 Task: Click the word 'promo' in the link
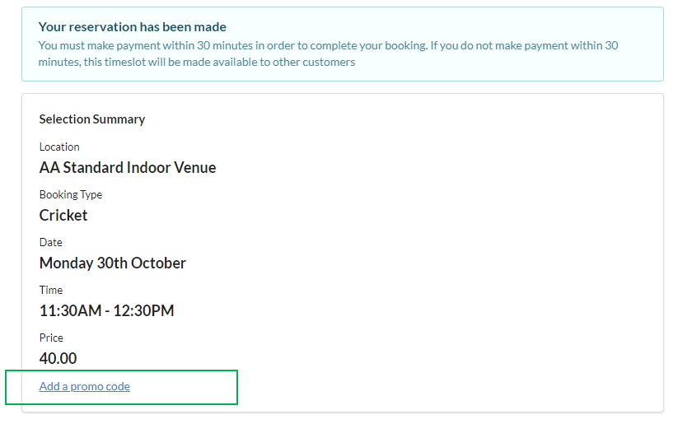click(87, 386)
